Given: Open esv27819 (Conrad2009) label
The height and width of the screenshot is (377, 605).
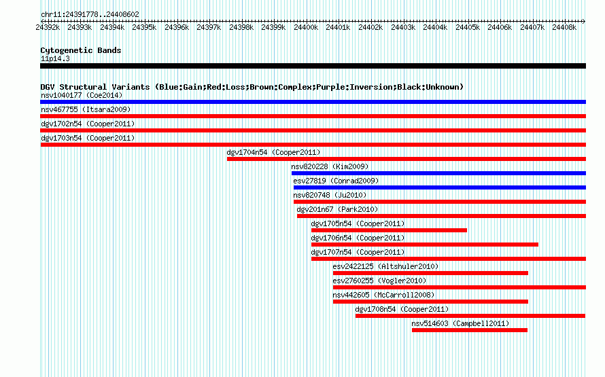Looking at the screenshot, I should (x=336, y=181).
